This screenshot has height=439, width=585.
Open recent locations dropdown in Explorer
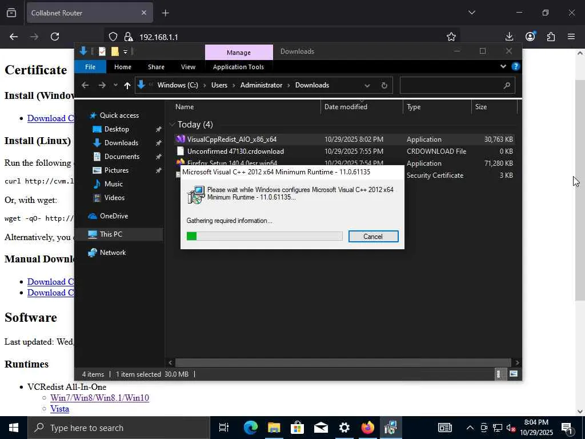click(115, 85)
